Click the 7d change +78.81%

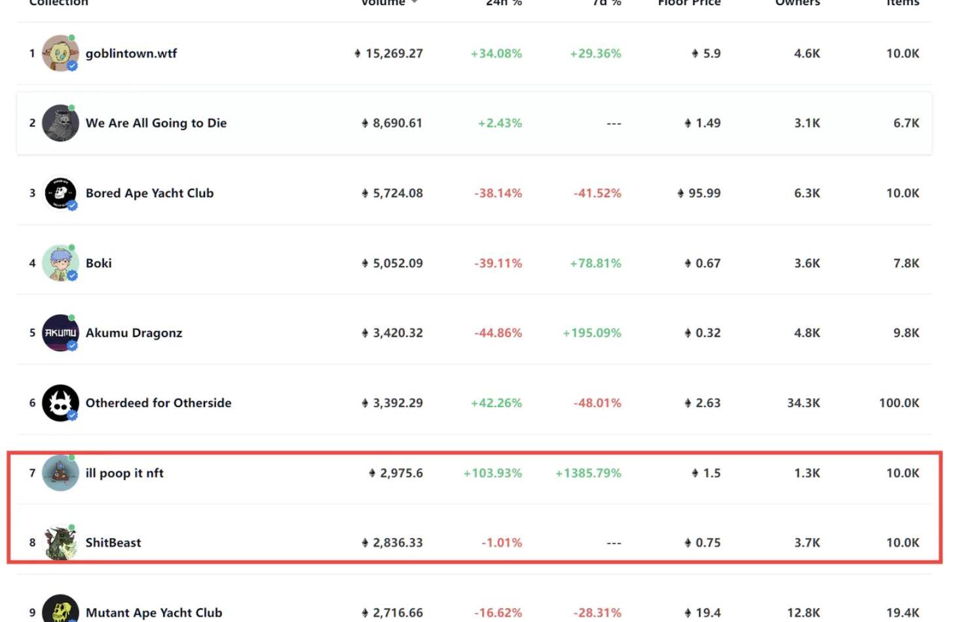click(x=595, y=263)
